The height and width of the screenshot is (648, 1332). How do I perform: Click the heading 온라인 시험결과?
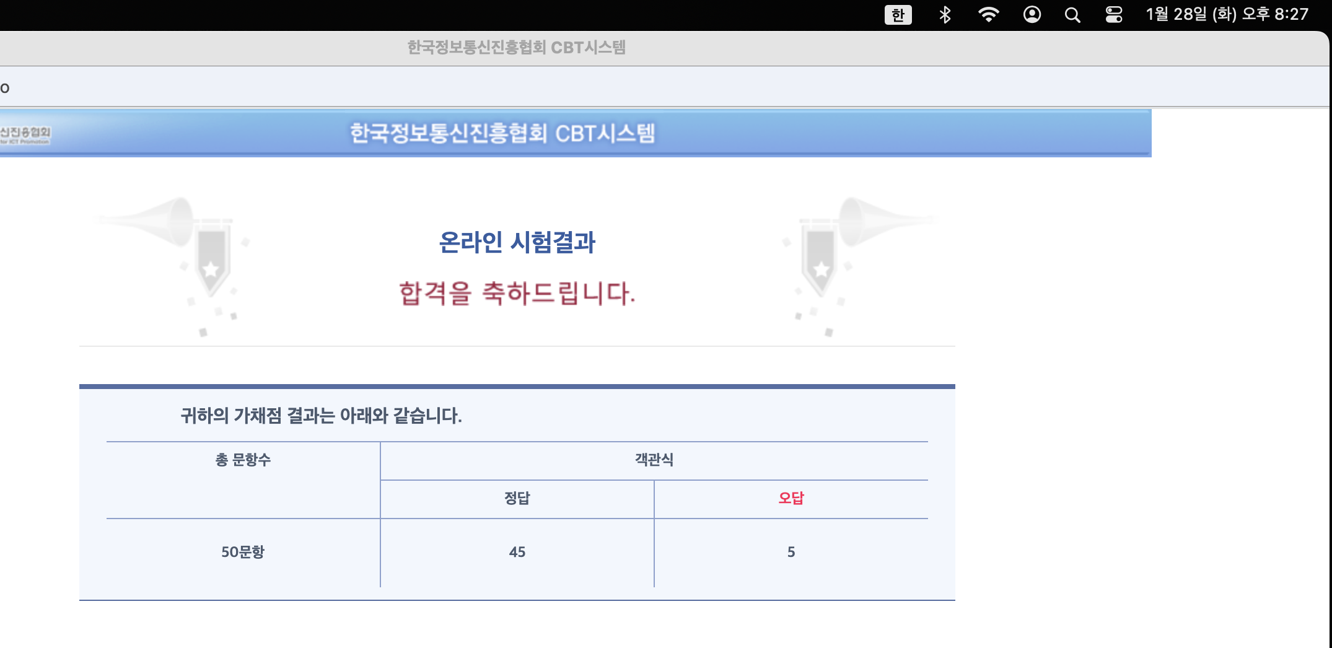[517, 242]
